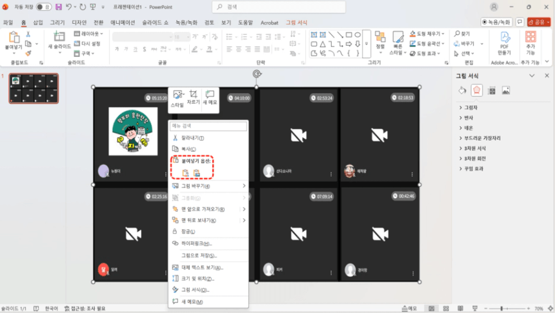Click the Save icon in title bar

click(59, 7)
